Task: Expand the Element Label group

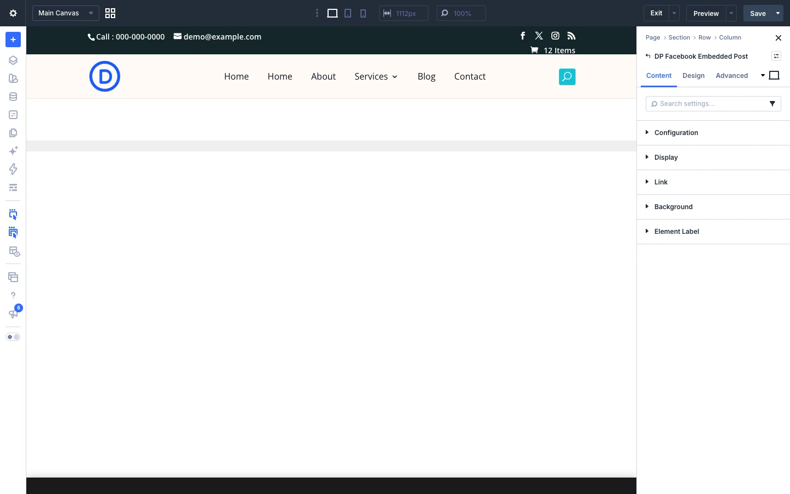Action: pyautogui.click(x=713, y=232)
